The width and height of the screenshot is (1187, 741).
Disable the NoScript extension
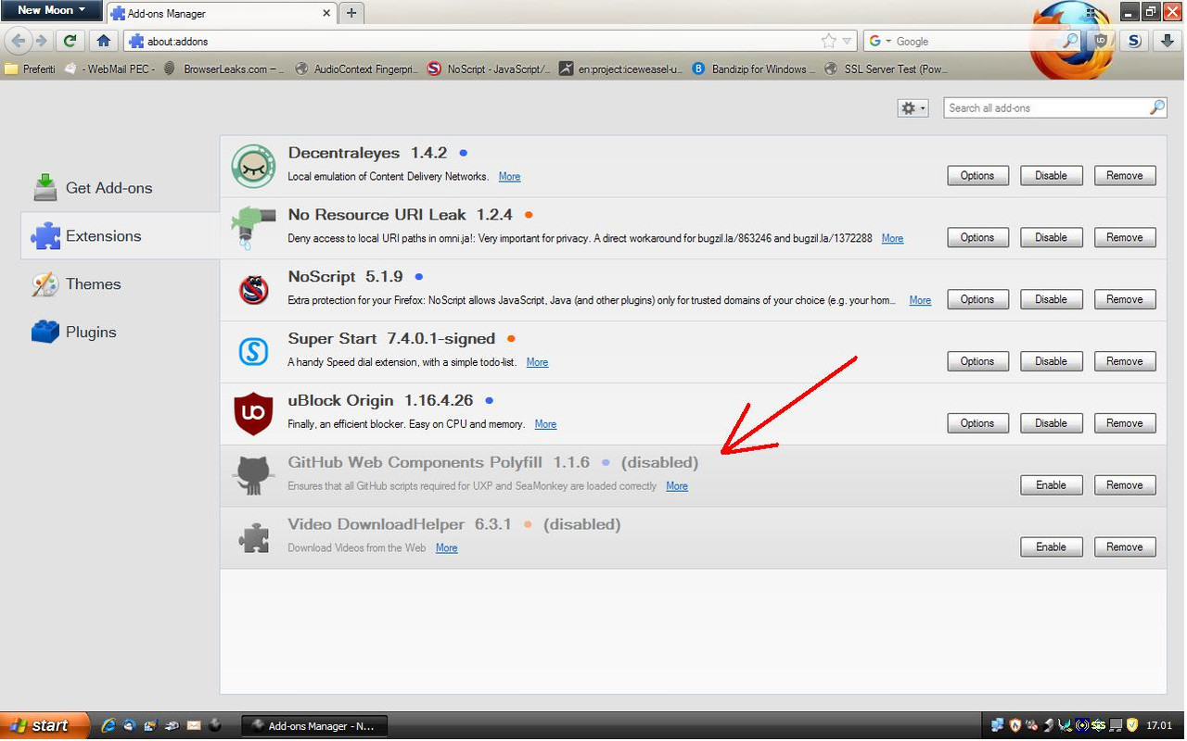pyautogui.click(x=1051, y=299)
